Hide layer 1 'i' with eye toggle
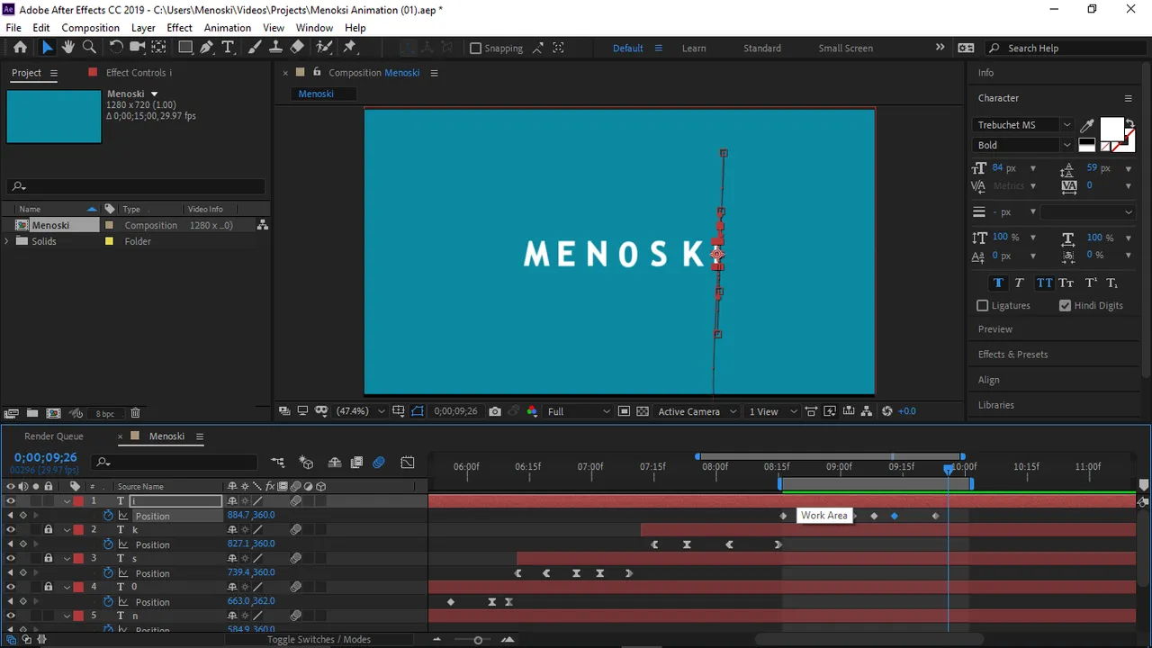Image resolution: width=1152 pixels, height=648 pixels. coord(11,501)
